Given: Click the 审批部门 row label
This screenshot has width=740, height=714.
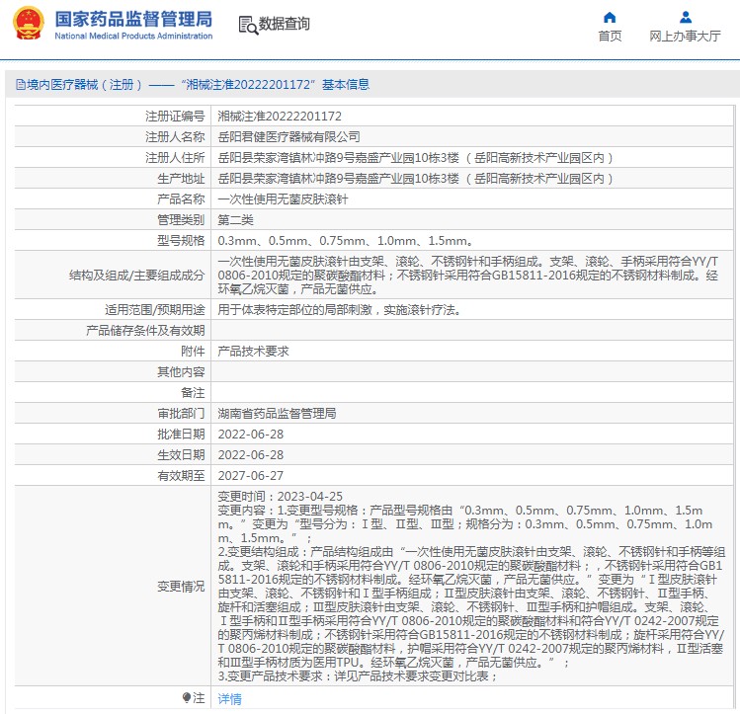Looking at the screenshot, I should pyautogui.click(x=181, y=414).
